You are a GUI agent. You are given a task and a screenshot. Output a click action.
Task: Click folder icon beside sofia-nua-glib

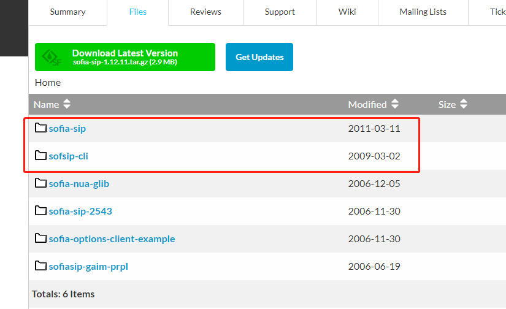(x=40, y=183)
